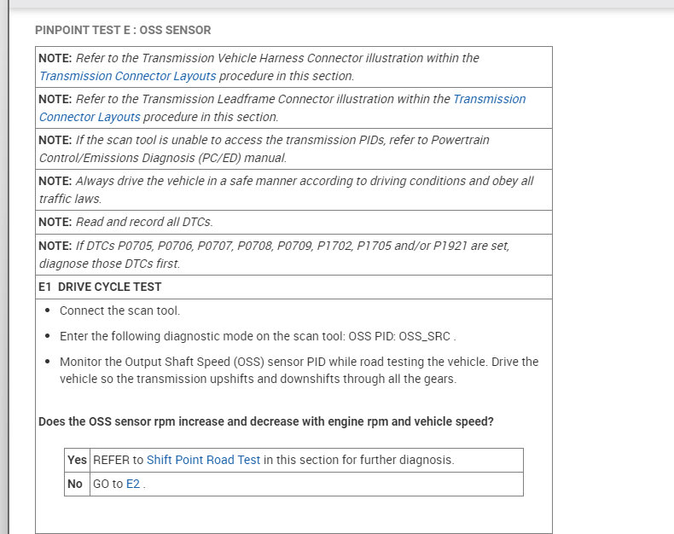Viewport: 674px width, 534px height.
Task: Click the 'Connect the scan tool' bullet
Action: pos(119,311)
